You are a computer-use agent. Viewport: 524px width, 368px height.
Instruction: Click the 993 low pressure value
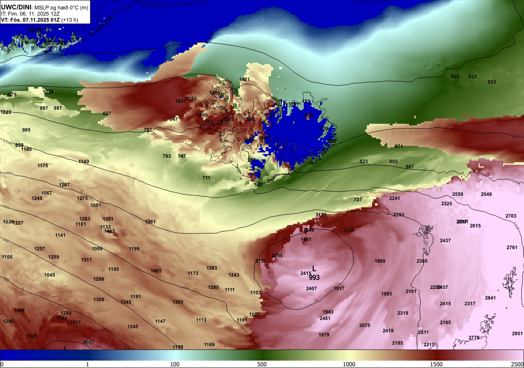pos(314,277)
